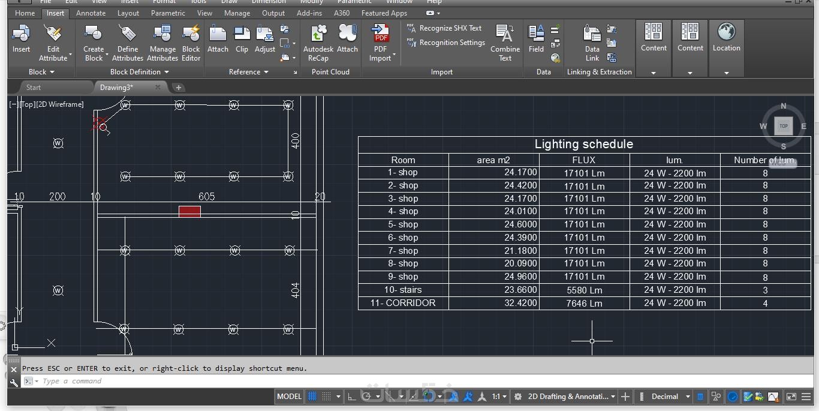This screenshot has width=819, height=411.
Task: Toggle the MODEL space button
Action: (289, 397)
